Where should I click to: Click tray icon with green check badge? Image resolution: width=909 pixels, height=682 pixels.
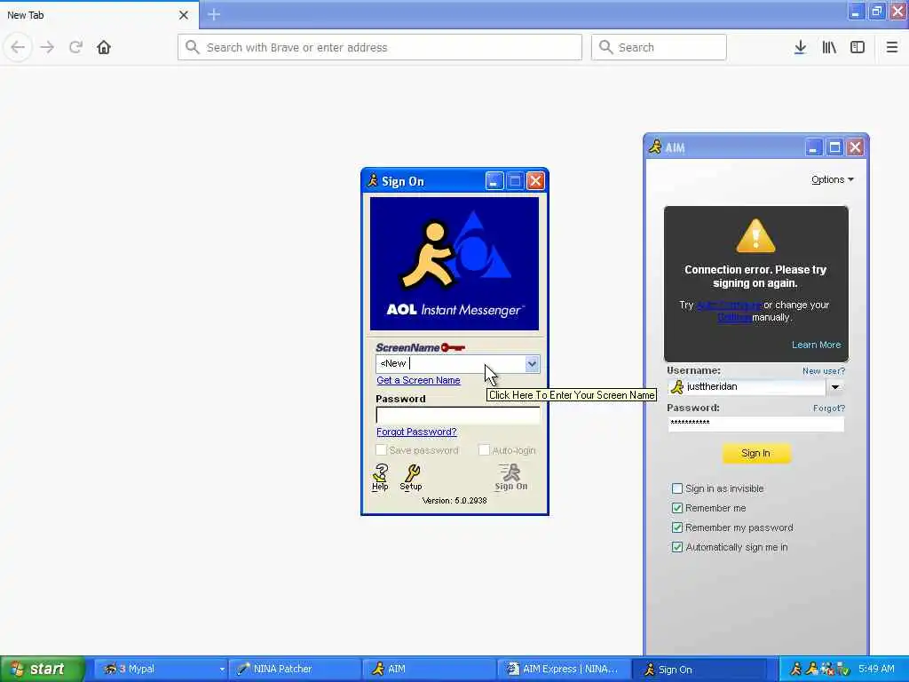point(843,670)
